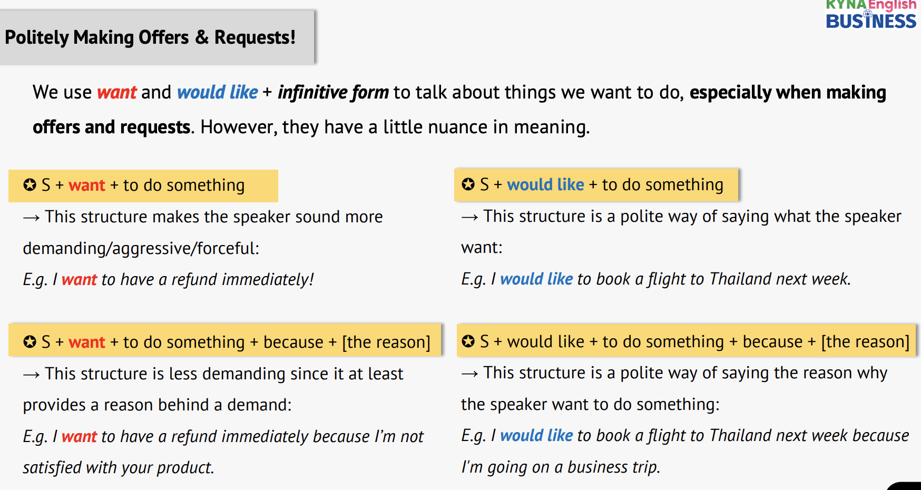Click the KYNA English Business logo
Image resolution: width=921 pixels, height=490 pixels.
870,15
